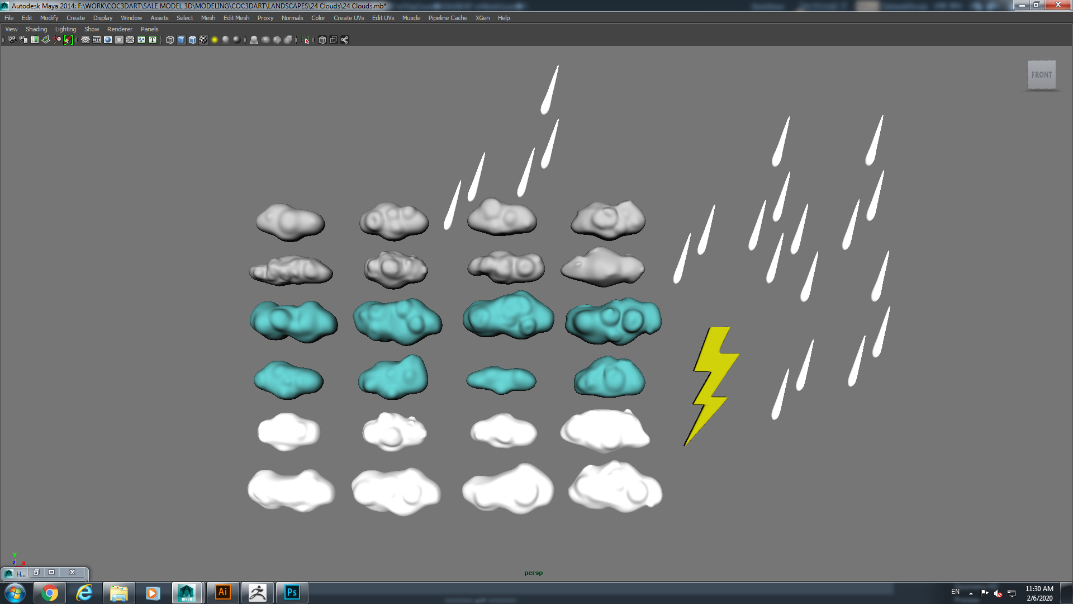Open the Create UVs menu
This screenshot has height=604, width=1073.
349,18
